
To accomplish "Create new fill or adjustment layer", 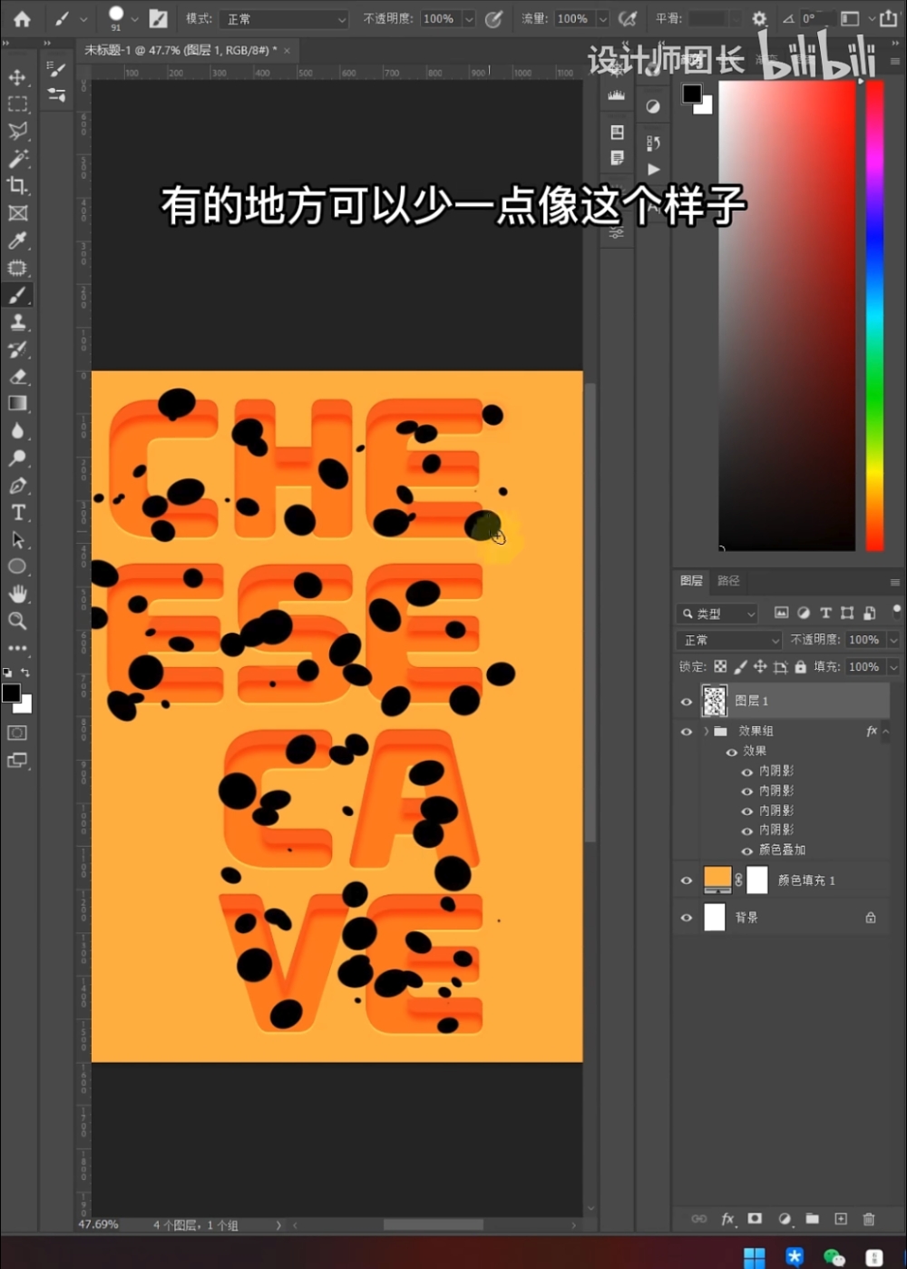I will pos(784,1219).
